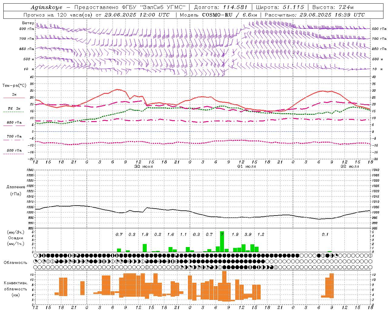Click the precipitation value "3.9"
388x310 pixels.
point(248,234)
